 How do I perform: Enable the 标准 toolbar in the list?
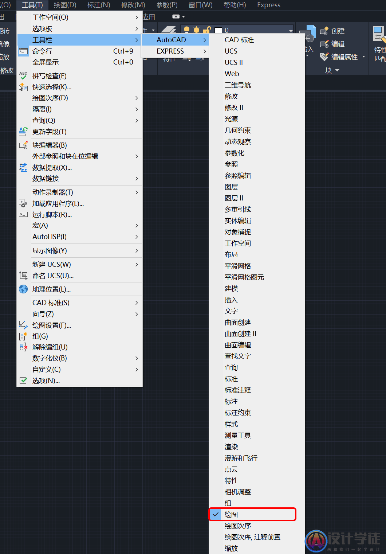[257, 379]
